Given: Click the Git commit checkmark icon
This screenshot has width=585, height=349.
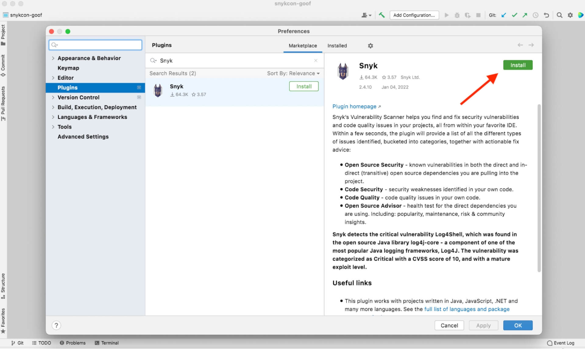Looking at the screenshot, I should [x=514, y=15].
